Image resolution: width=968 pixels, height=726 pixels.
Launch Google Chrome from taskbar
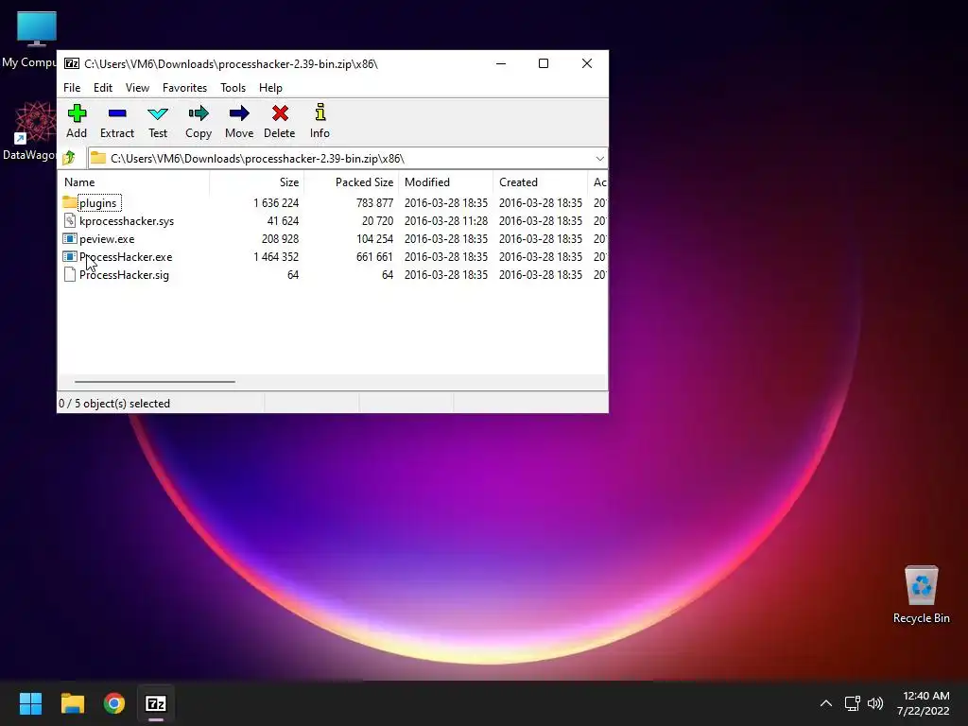(114, 703)
